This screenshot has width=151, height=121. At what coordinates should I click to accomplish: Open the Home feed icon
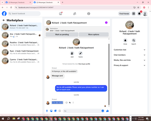(60, 14)
